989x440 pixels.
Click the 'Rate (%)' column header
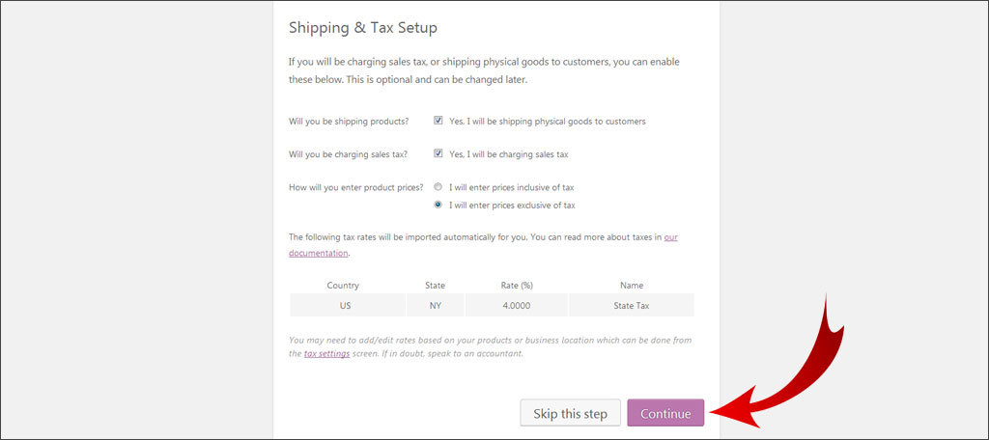517,286
